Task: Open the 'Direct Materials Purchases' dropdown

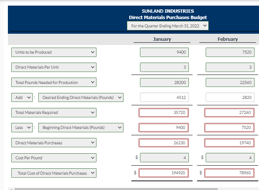Action: click(x=54, y=143)
